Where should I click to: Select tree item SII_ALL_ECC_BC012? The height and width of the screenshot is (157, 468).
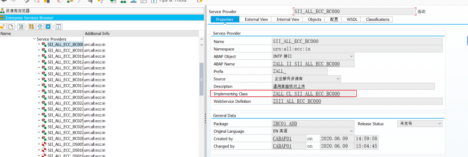(x=65, y=62)
